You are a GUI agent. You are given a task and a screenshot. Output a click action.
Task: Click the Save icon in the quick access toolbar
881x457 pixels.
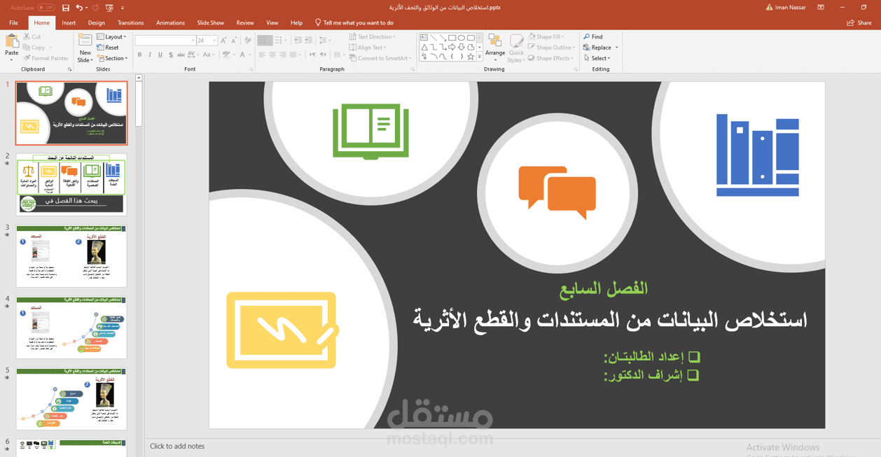(x=65, y=8)
